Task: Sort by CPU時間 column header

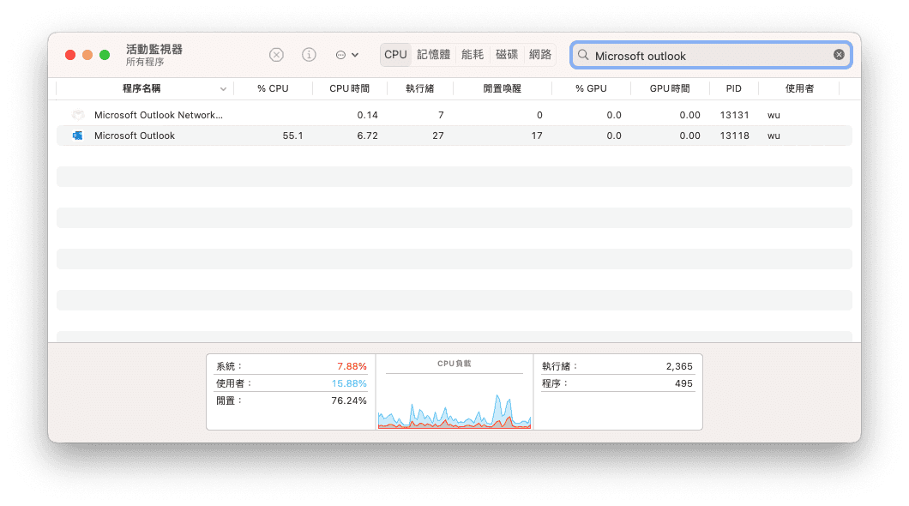Action: [350, 88]
